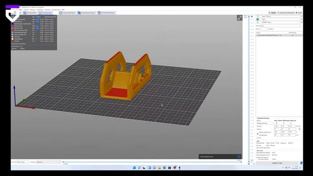Collapse the right sidebar with arrow icon
This screenshot has width=313, height=176.
tap(240, 18)
